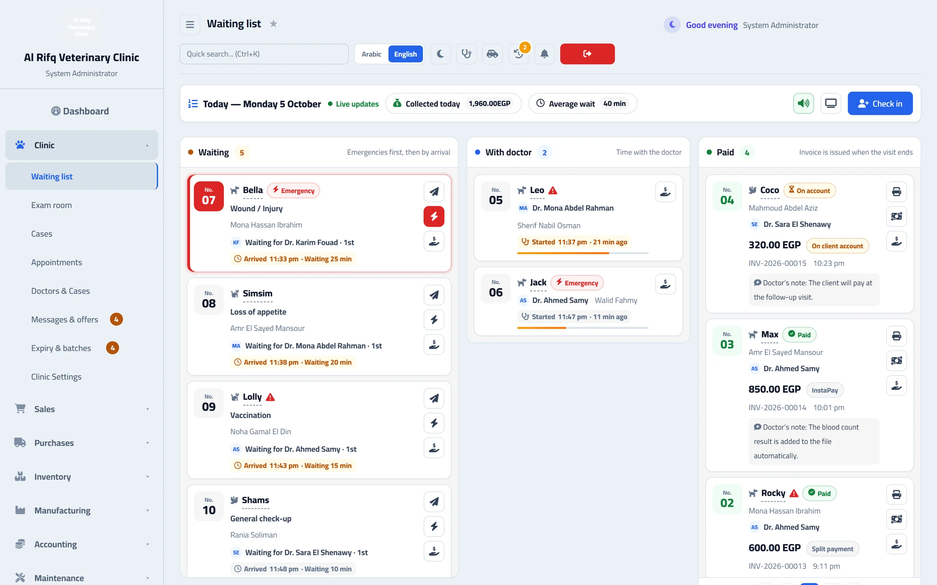Collapse the Clinic sidebar section
This screenshot has width=937, height=585.
[82, 145]
